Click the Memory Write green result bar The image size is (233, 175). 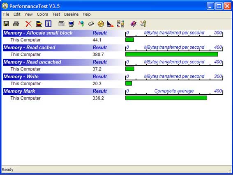(129, 83)
